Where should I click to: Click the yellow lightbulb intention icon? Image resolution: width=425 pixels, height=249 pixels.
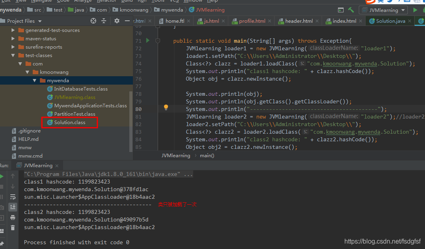coord(166,107)
